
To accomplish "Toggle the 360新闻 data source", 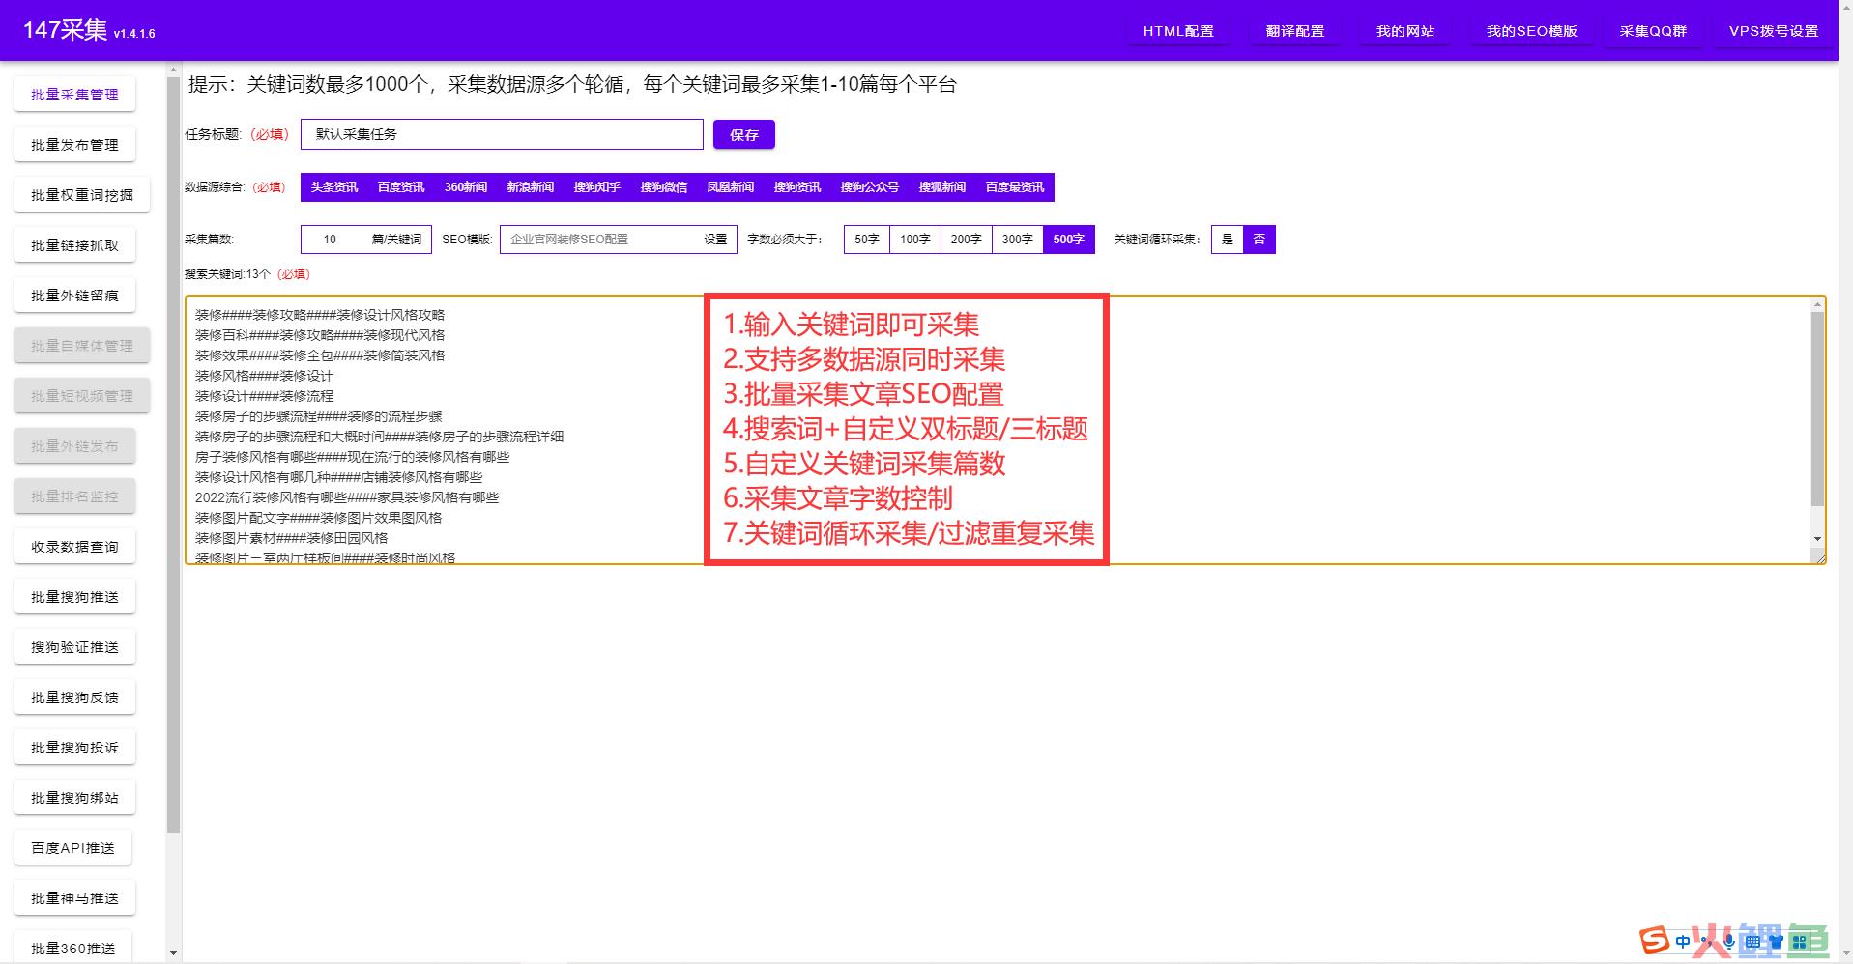I will click(x=466, y=187).
